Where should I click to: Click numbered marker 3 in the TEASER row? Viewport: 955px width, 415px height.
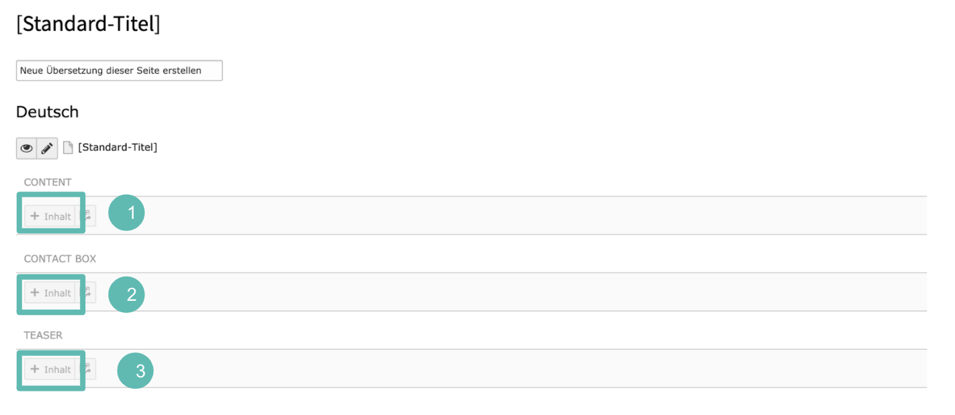point(136,371)
